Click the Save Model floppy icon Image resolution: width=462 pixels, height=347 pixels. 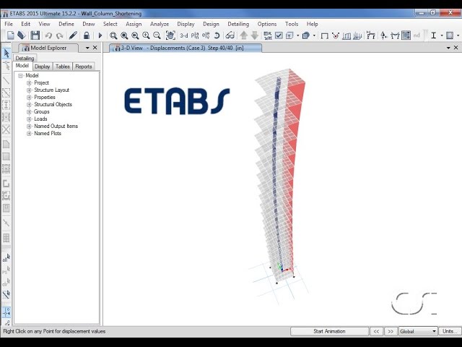[x=35, y=35]
